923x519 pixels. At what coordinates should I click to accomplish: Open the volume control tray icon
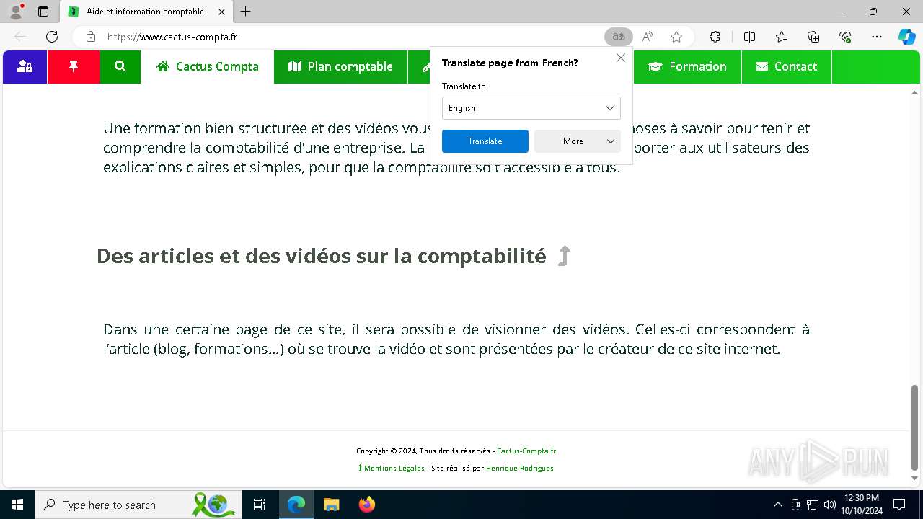tap(830, 505)
